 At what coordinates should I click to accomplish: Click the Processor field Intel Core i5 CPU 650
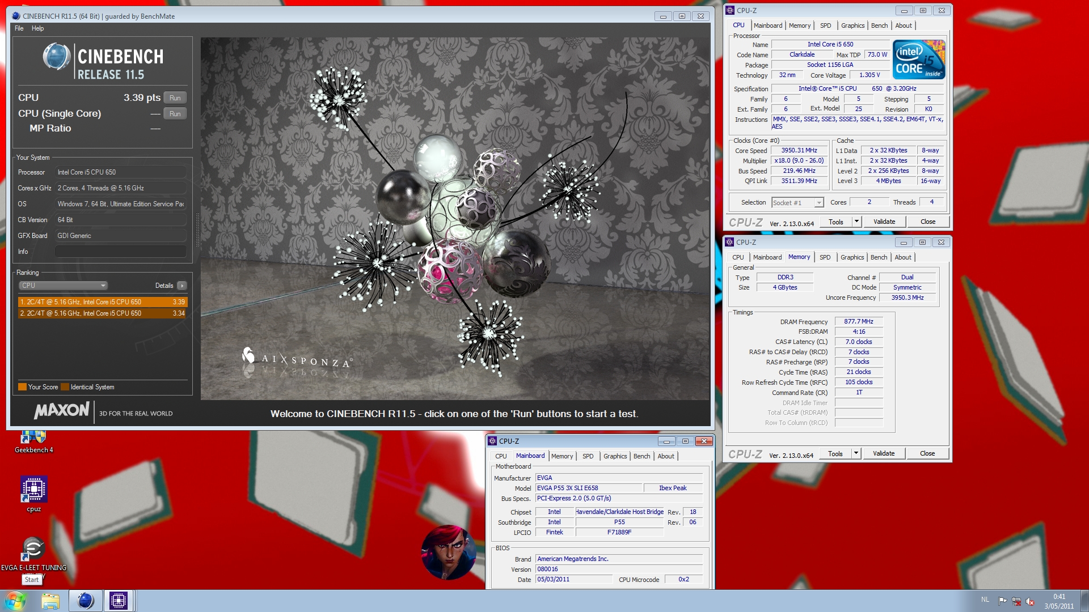coord(121,172)
